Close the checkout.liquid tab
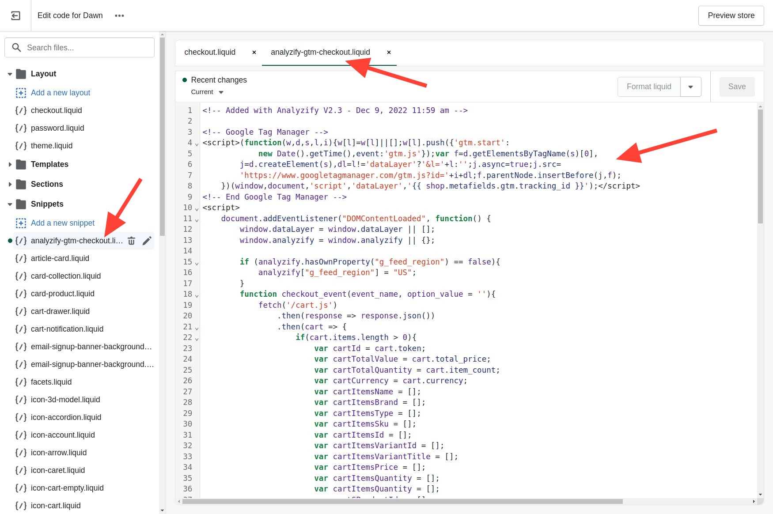The width and height of the screenshot is (773, 514). (x=254, y=52)
